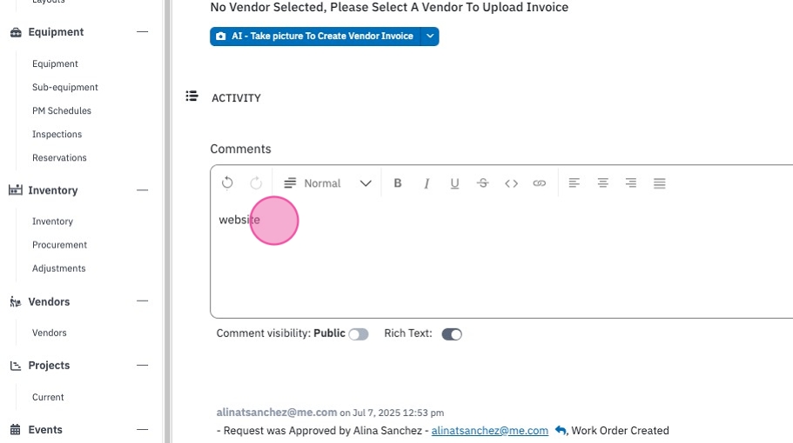This screenshot has width=793, height=443.
Task: Insert a hyperlink using the link icon
Action: (x=540, y=183)
